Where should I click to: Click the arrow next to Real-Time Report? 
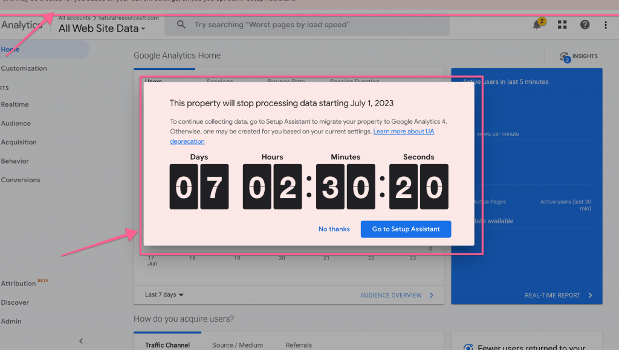tap(590, 295)
